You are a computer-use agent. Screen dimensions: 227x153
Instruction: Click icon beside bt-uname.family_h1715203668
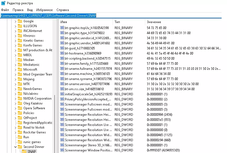pyautogui.click(x=62, y=63)
